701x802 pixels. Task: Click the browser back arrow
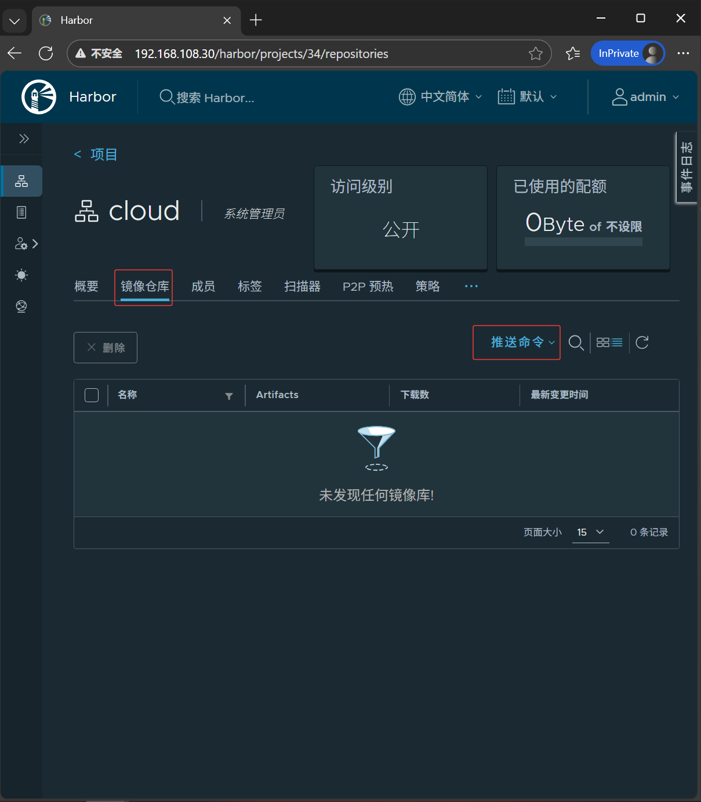(14, 53)
